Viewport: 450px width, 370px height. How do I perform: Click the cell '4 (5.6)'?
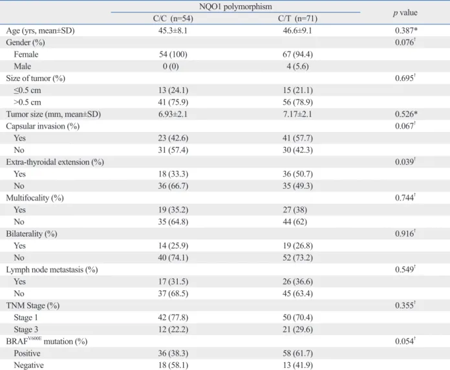(297, 67)
